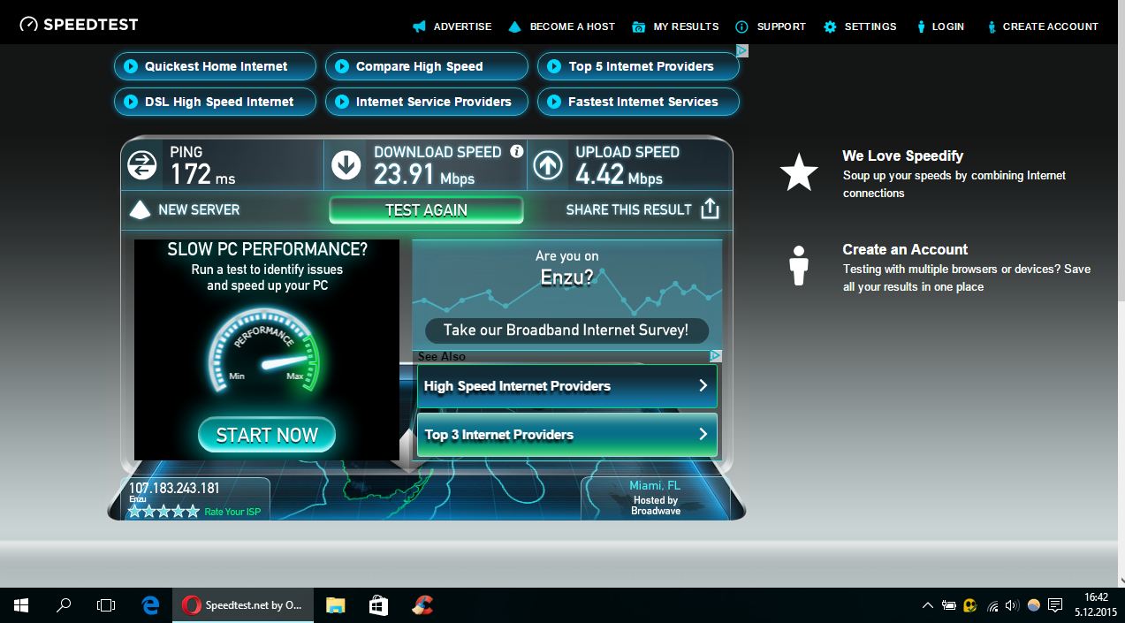Open the Quickest Home Internet ad link
This screenshot has width=1125, height=623.
click(215, 66)
